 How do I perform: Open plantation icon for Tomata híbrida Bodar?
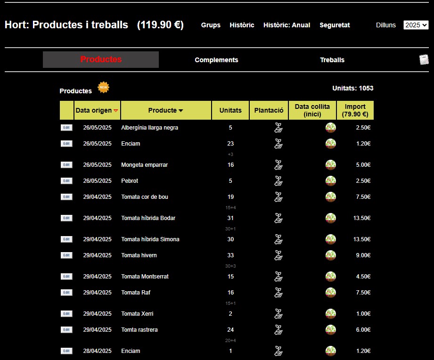point(278,218)
